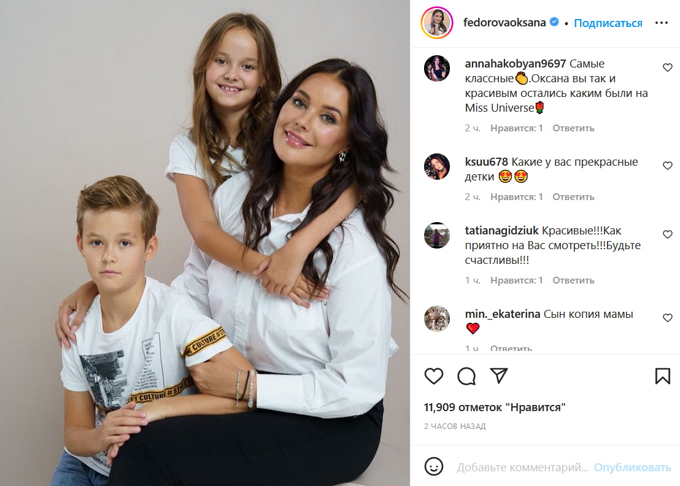Click the Добавьте комментарий input field
Viewport: 680px width, 486px height.
(522, 468)
